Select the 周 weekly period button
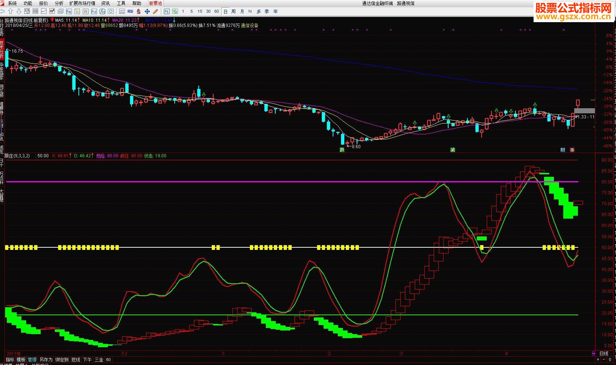616x365 pixels. click(x=234, y=11)
